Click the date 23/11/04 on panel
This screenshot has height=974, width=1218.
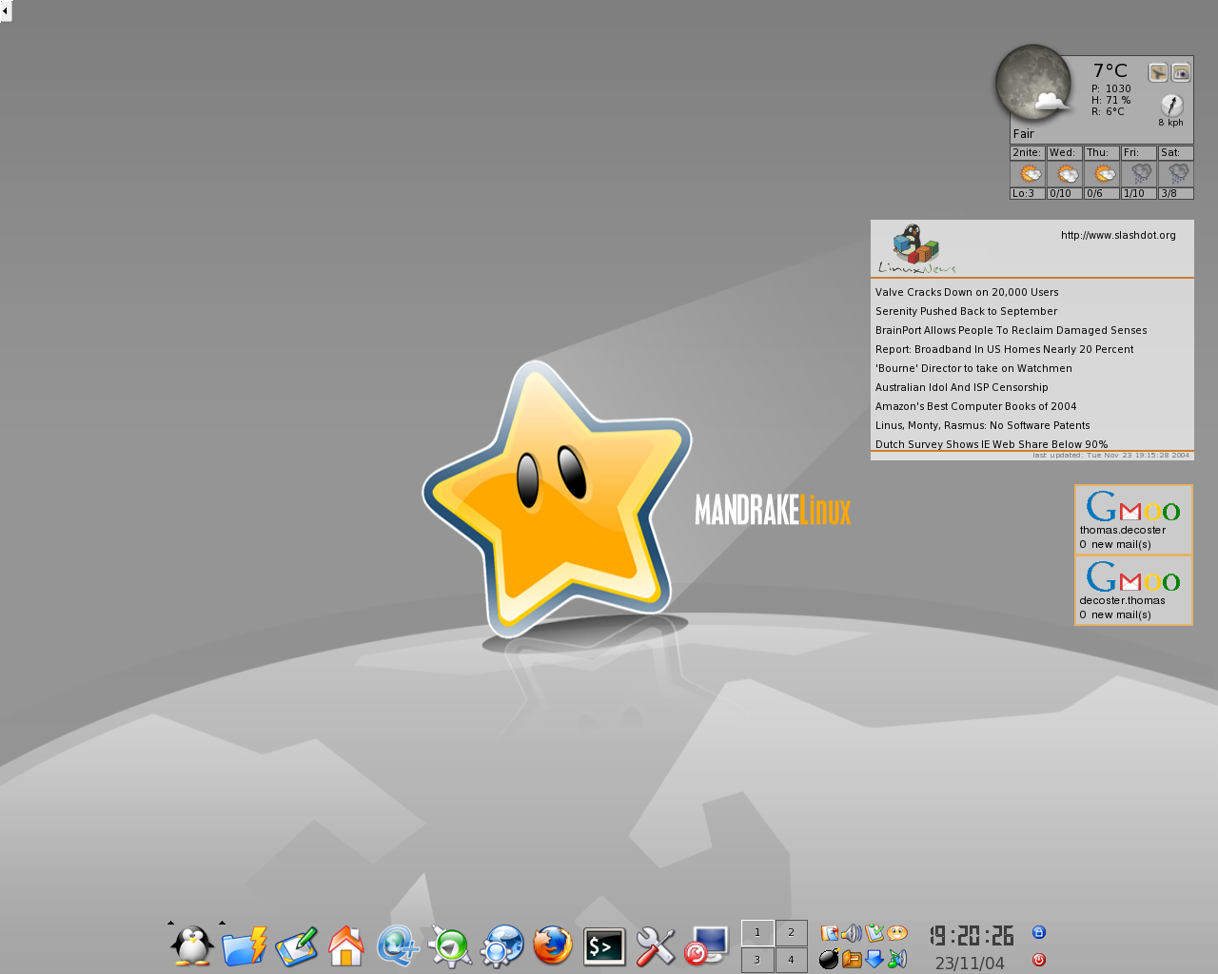tap(970, 963)
